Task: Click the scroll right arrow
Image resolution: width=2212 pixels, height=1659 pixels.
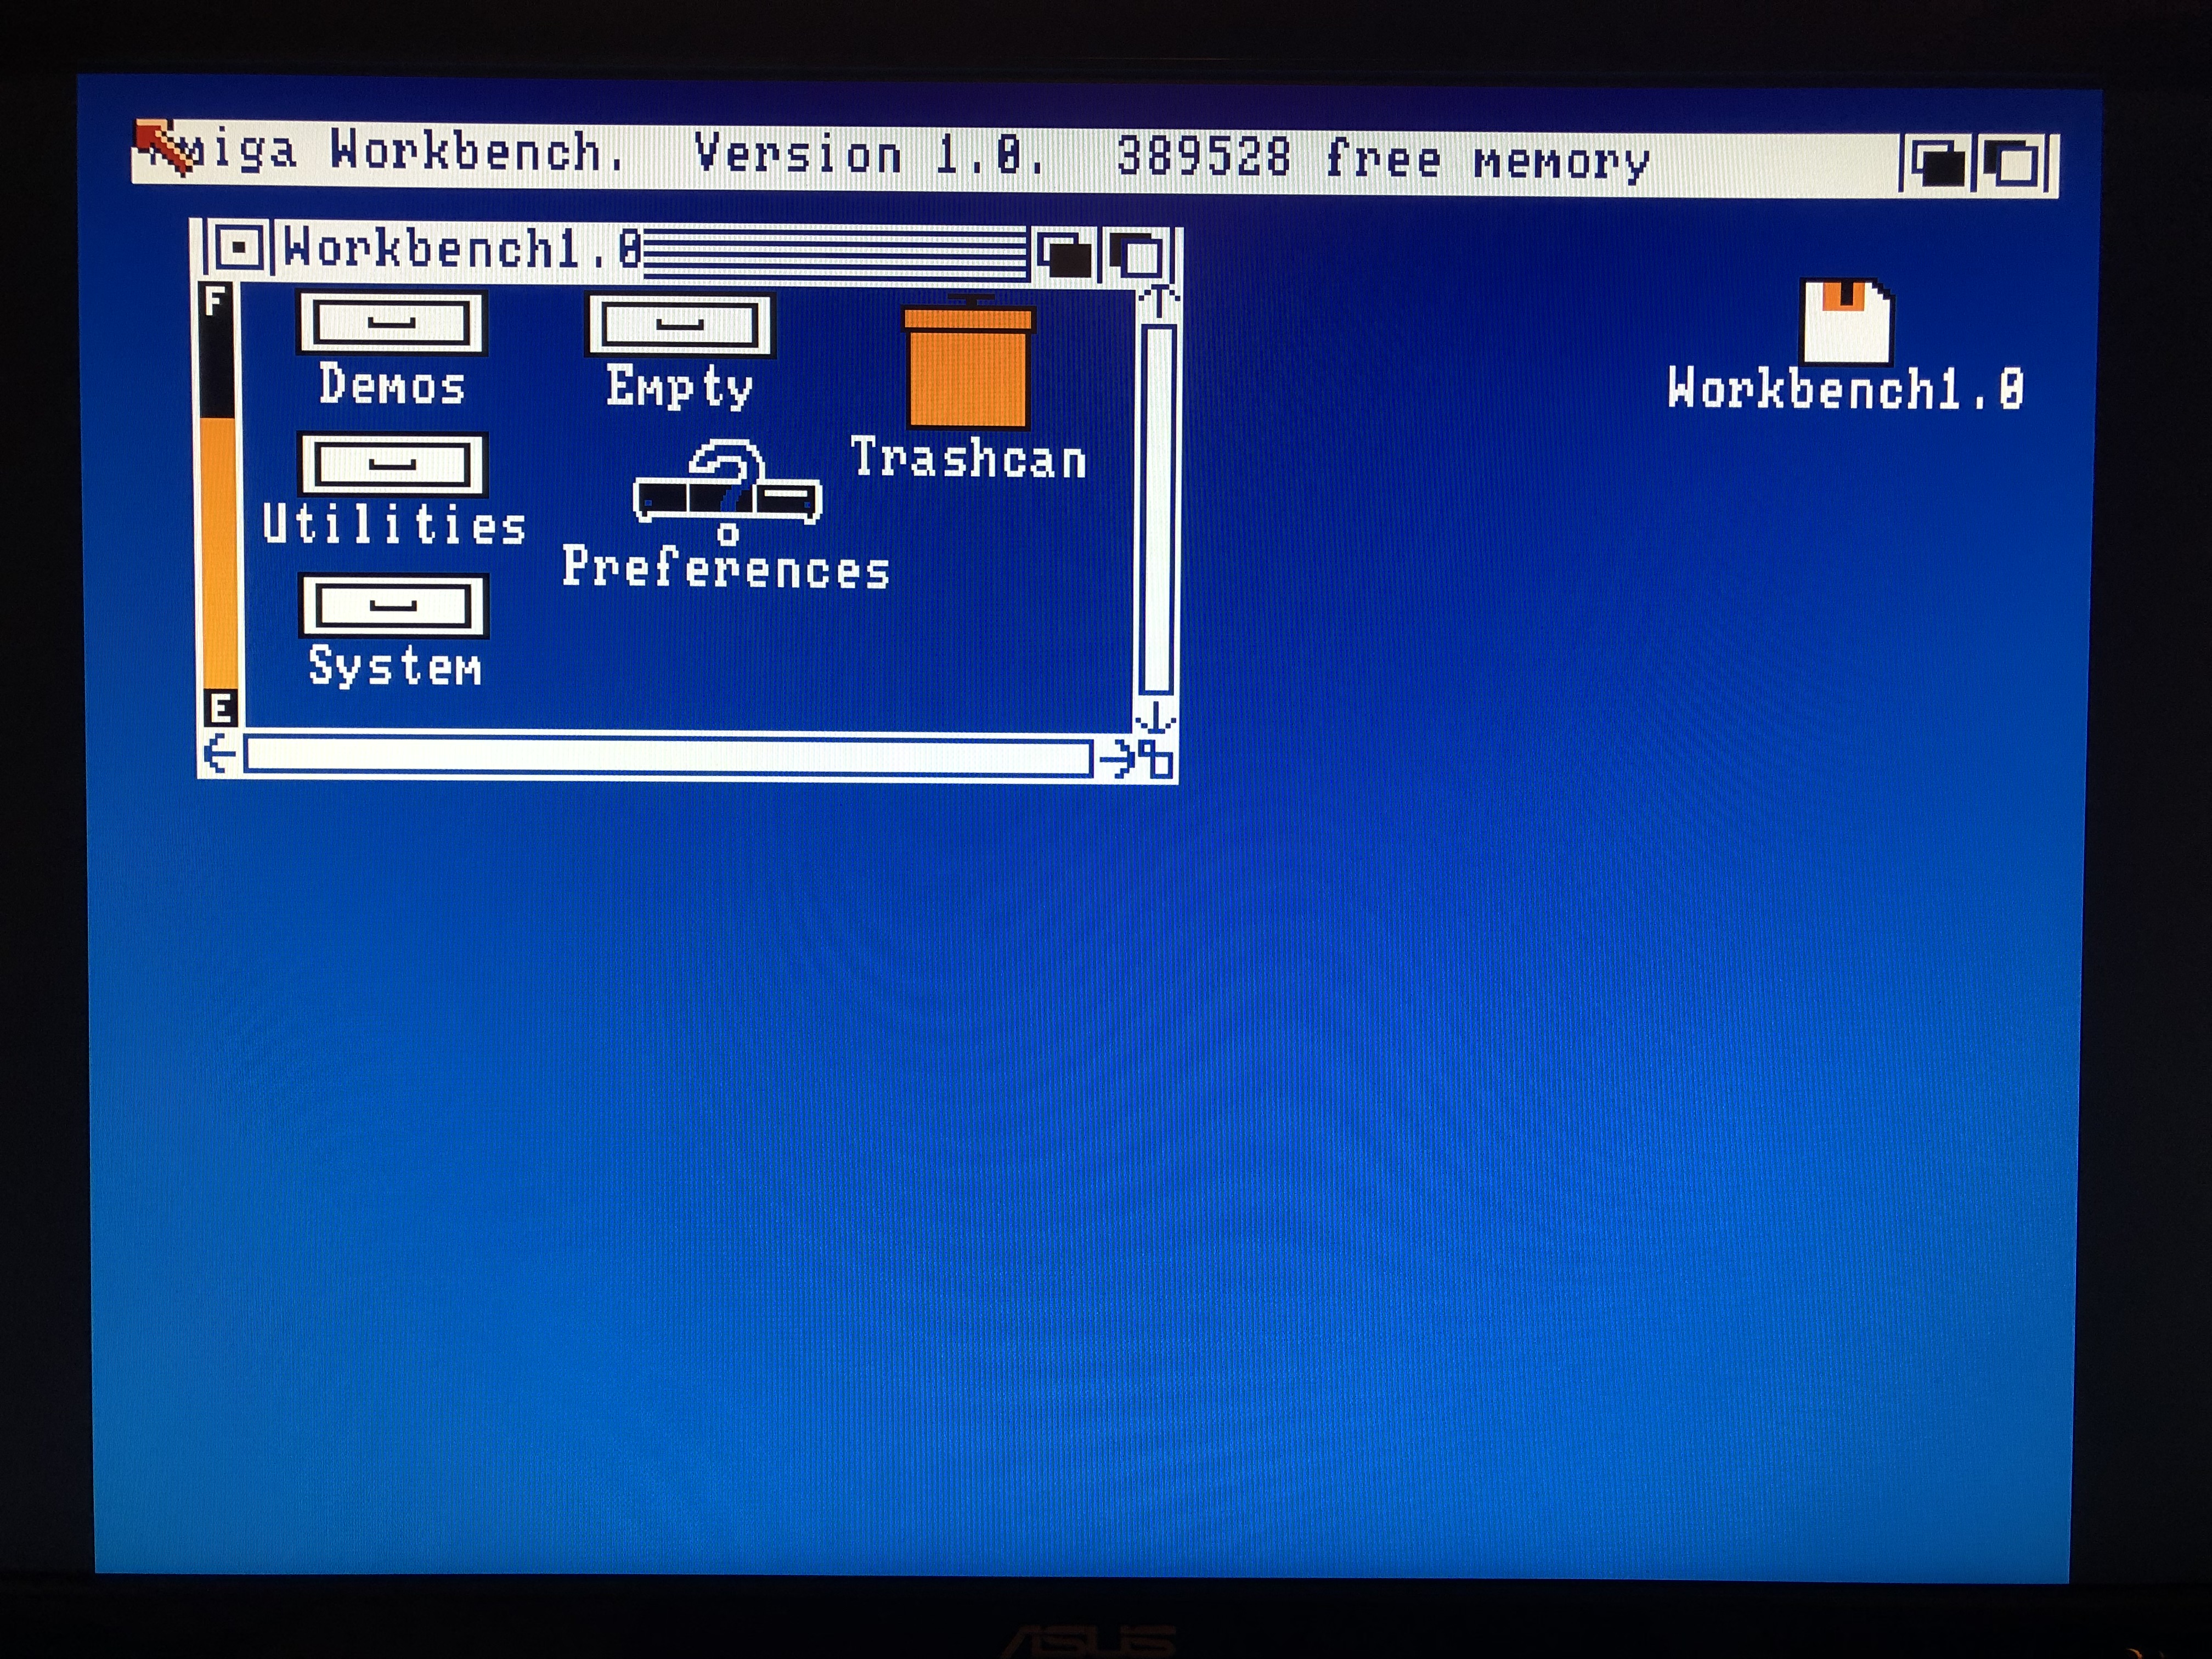Action: pyautogui.click(x=1118, y=758)
